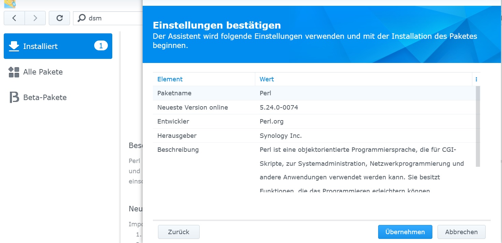Open the Installiert section
The width and height of the screenshot is (502, 243).
(58, 46)
